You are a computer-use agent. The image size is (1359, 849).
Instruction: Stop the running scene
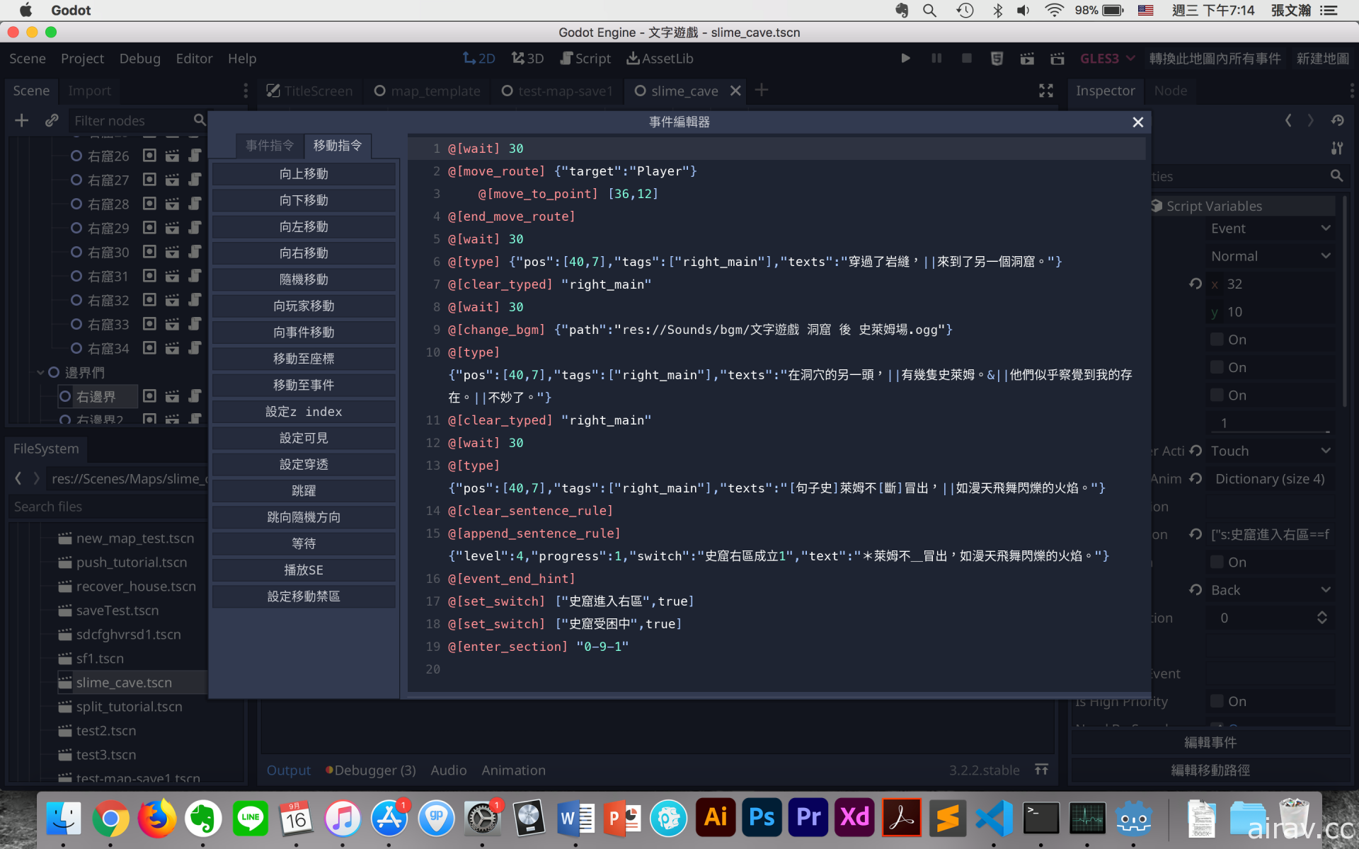coord(967,59)
